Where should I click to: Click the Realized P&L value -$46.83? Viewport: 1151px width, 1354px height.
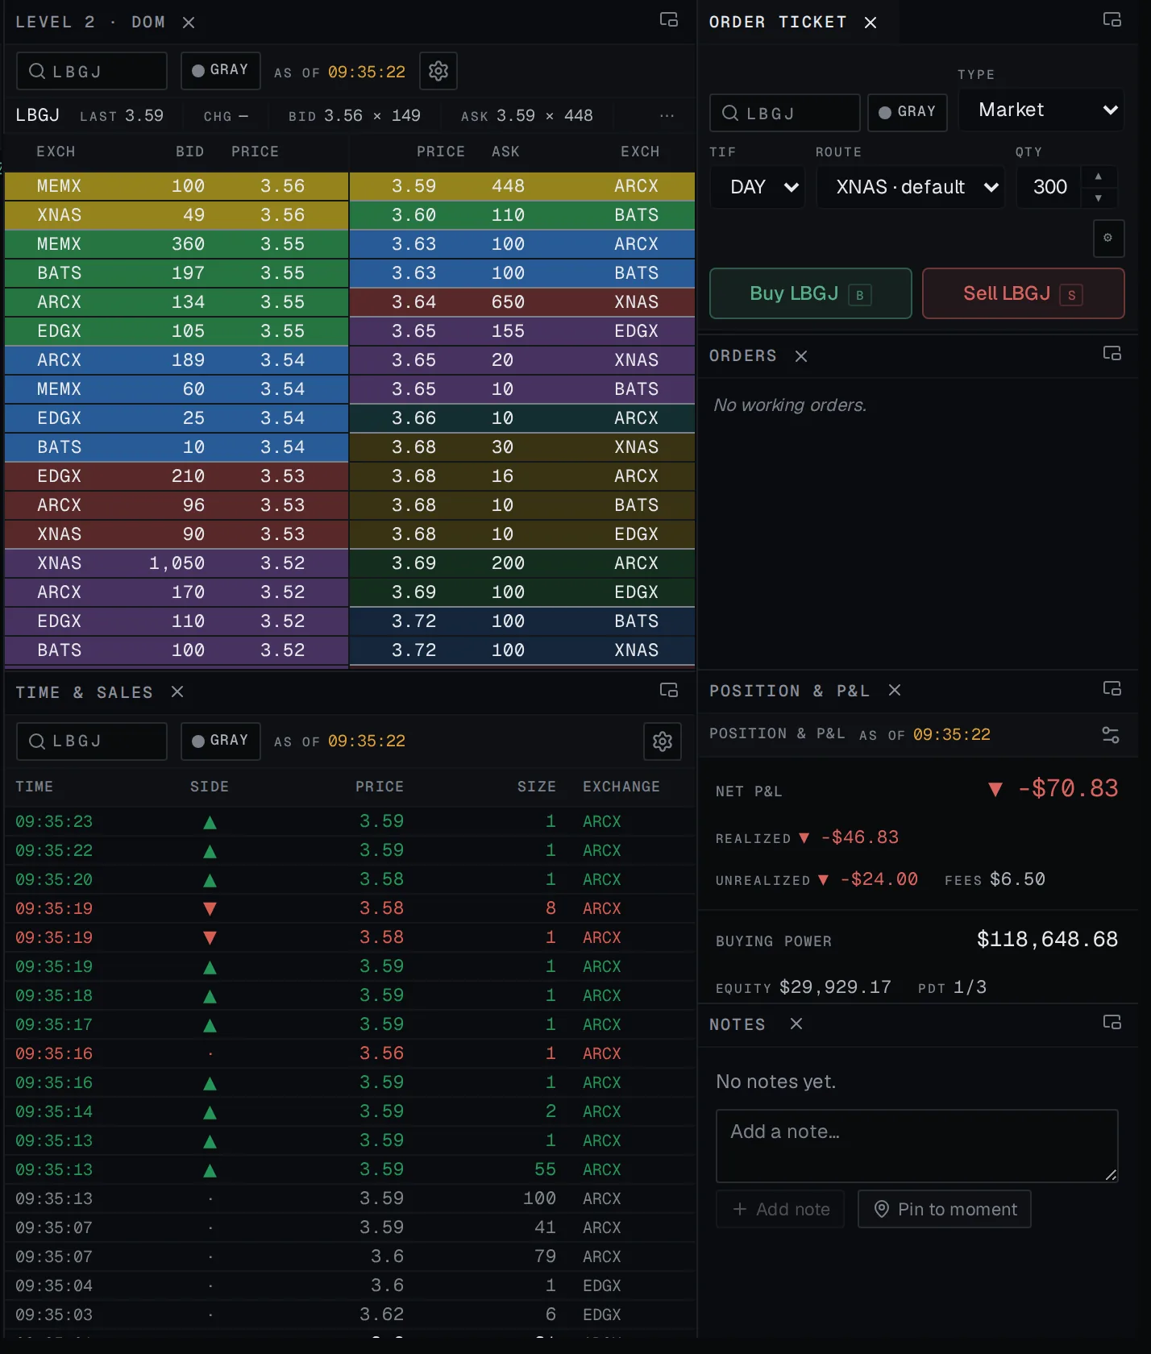859,838
